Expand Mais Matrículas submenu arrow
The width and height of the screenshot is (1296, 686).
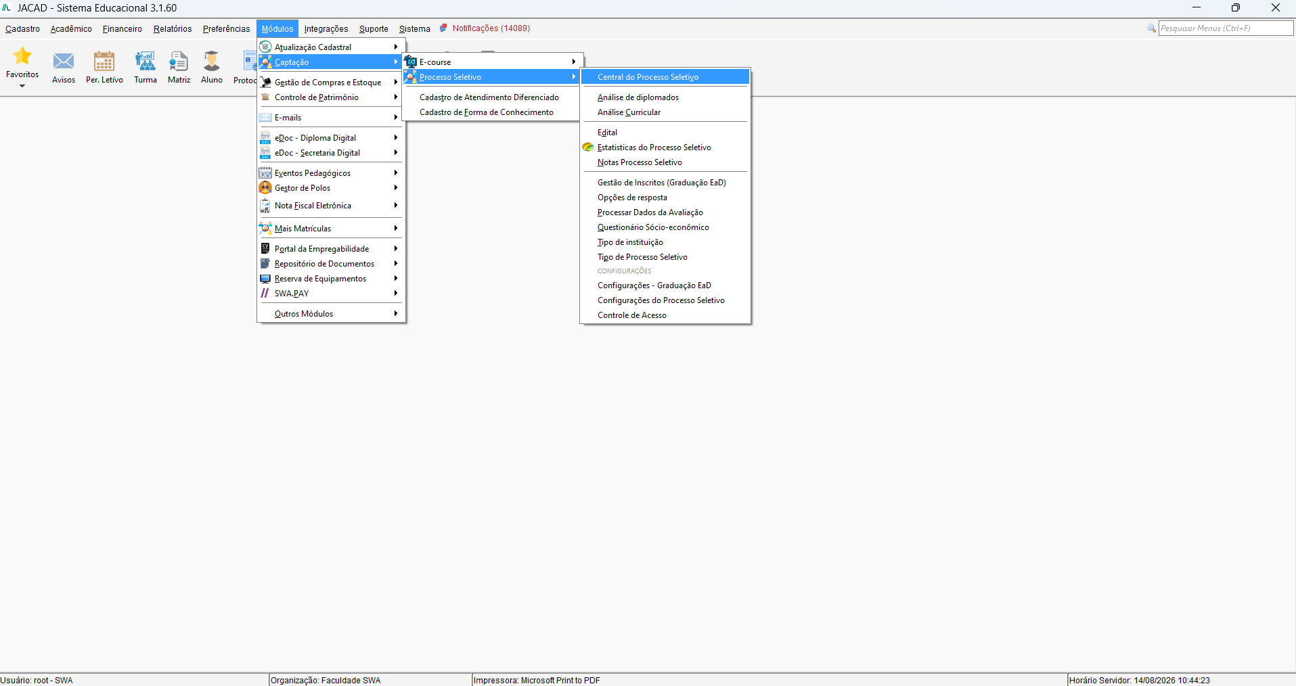click(395, 229)
